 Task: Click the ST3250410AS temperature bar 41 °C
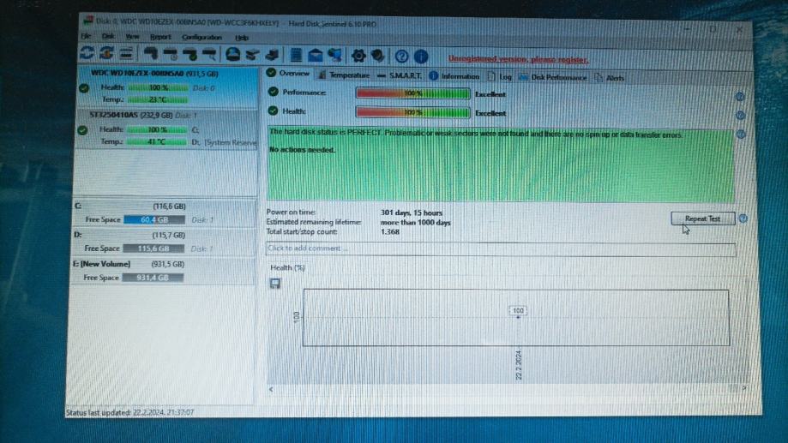[156, 141]
